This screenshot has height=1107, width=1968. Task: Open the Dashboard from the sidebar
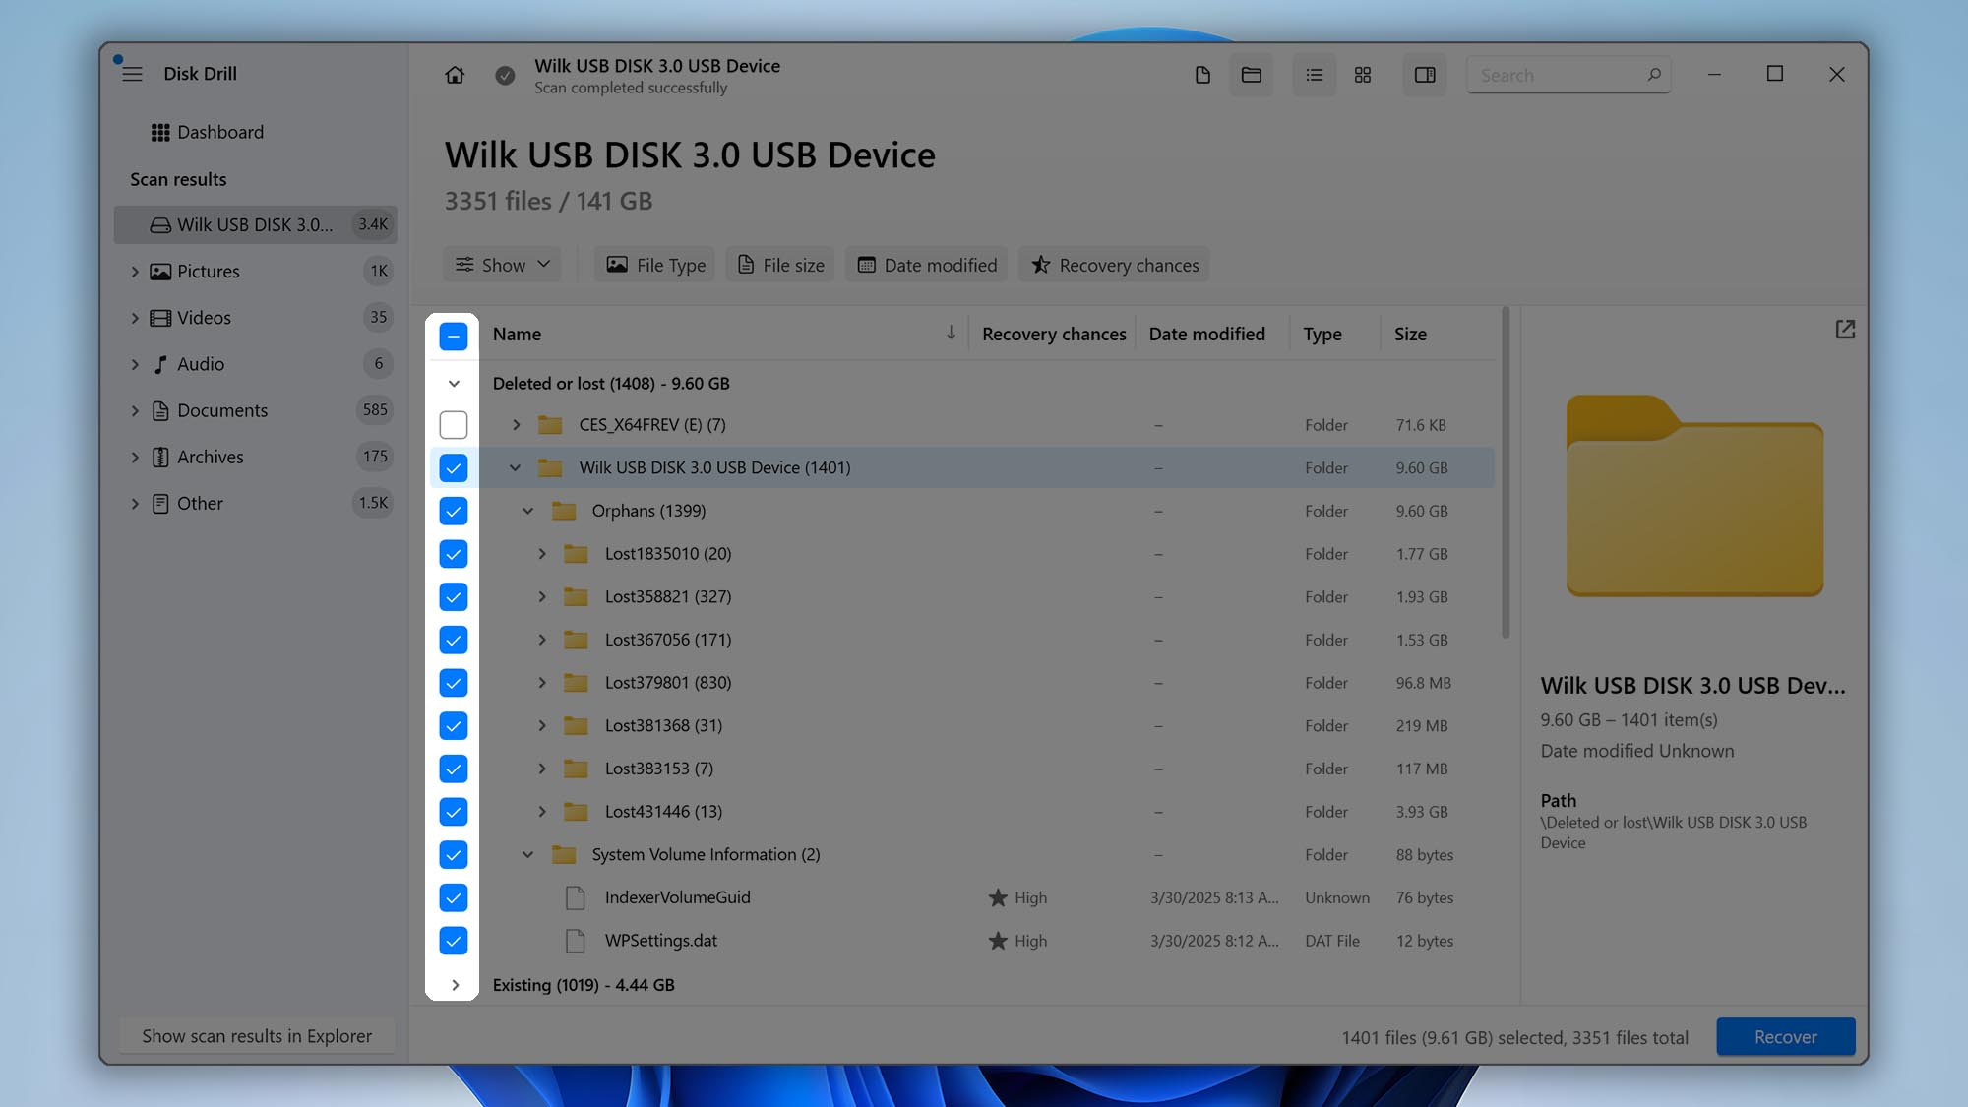coord(220,131)
